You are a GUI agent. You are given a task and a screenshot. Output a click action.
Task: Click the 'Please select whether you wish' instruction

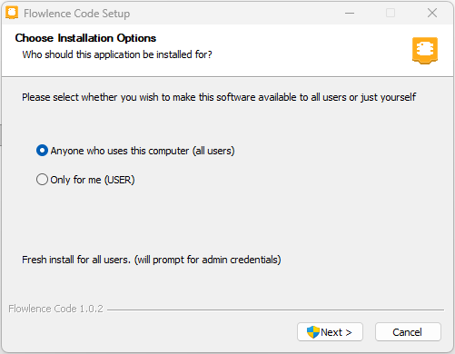219,97
